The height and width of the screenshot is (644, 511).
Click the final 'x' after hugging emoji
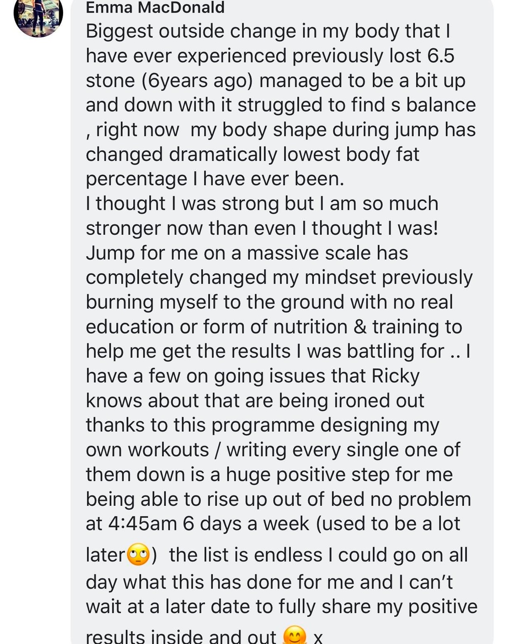pyautogui.click(x=317, y=637)
